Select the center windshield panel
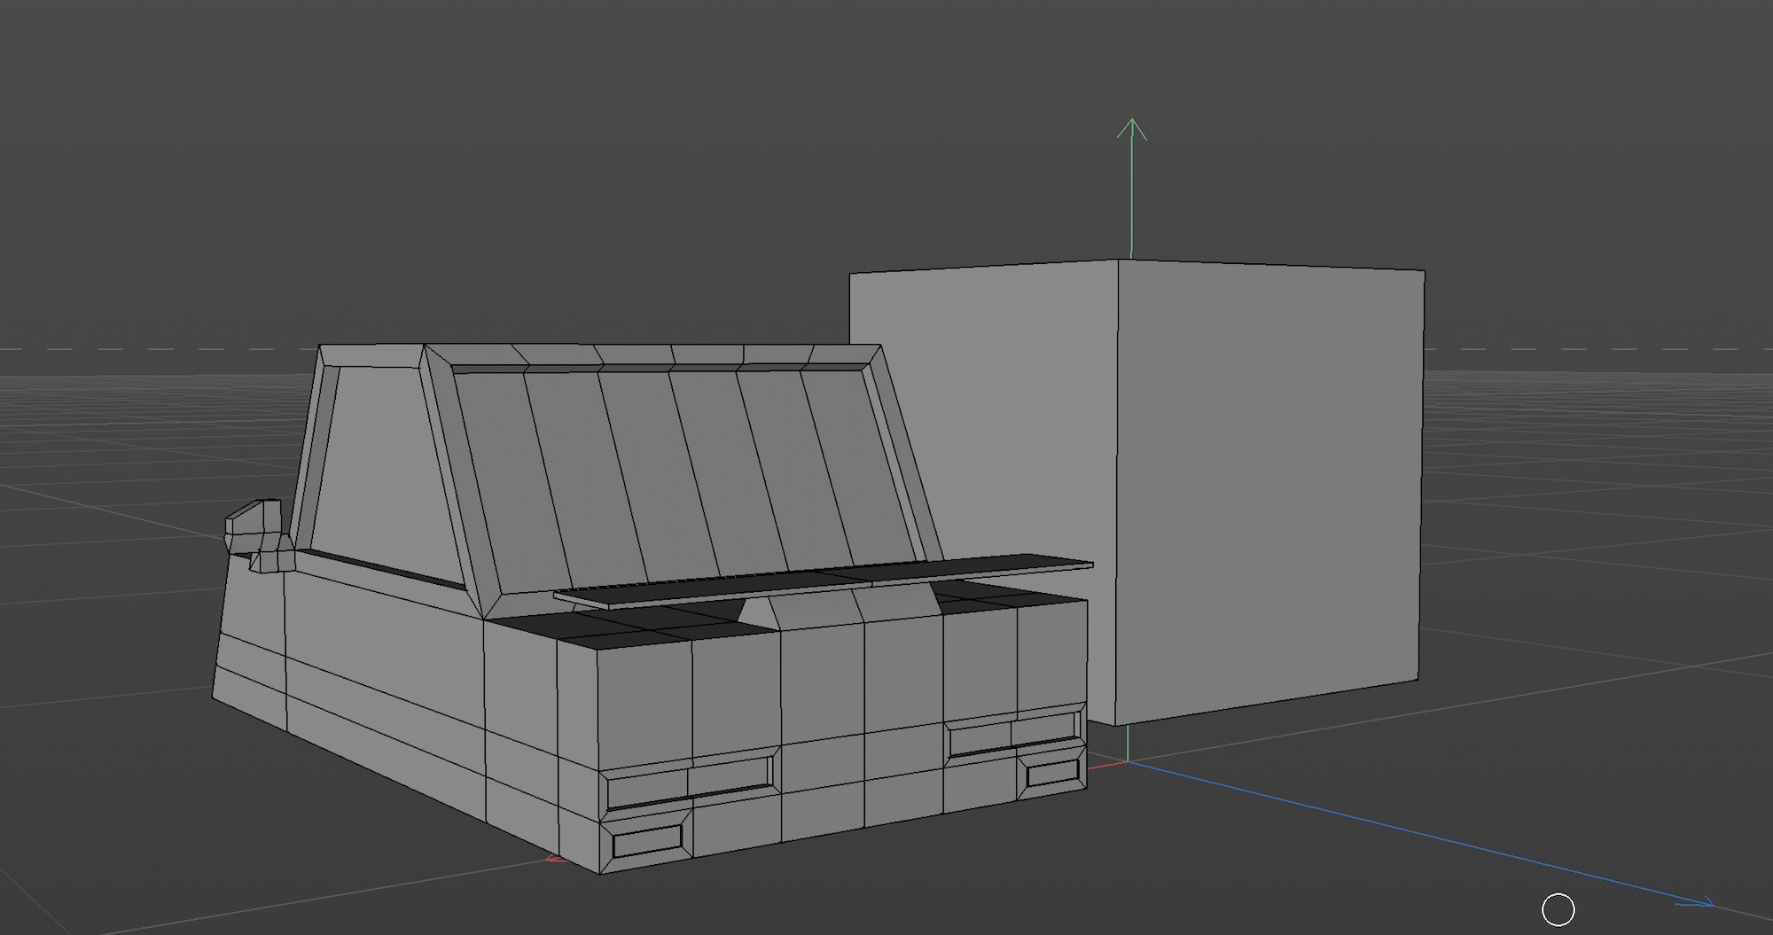The width and height of the screenshot is (1773, 935). coord(700,470)
